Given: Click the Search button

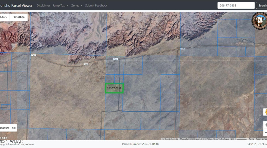Looking at the screenshot, I should pos(262,5).
